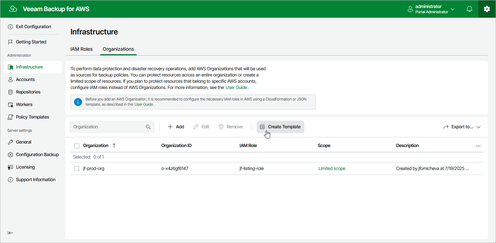Expand the Export to dropdown arrow
Viewport: 496px width, 243px height.
click(479, 127)
